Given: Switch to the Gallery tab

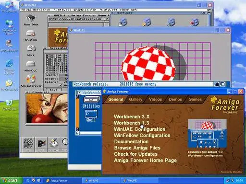Looking at the screenshot, I should pyautogui.click(x=135, y=99).
